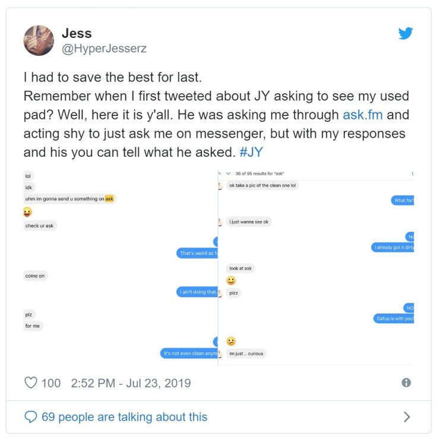437x438 pixels.
Task: Open Jess's profile avatar picture
Action: coord(39,40)
